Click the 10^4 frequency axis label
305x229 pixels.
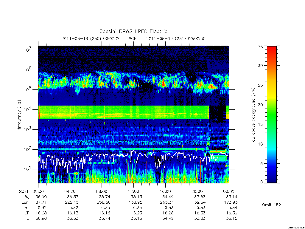click(x=28, y=109)
